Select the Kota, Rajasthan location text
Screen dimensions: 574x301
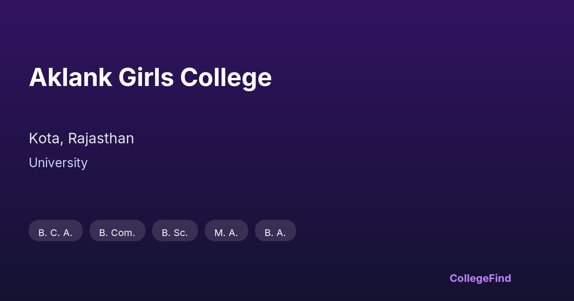pyautogui.click(x=81, y=139)
